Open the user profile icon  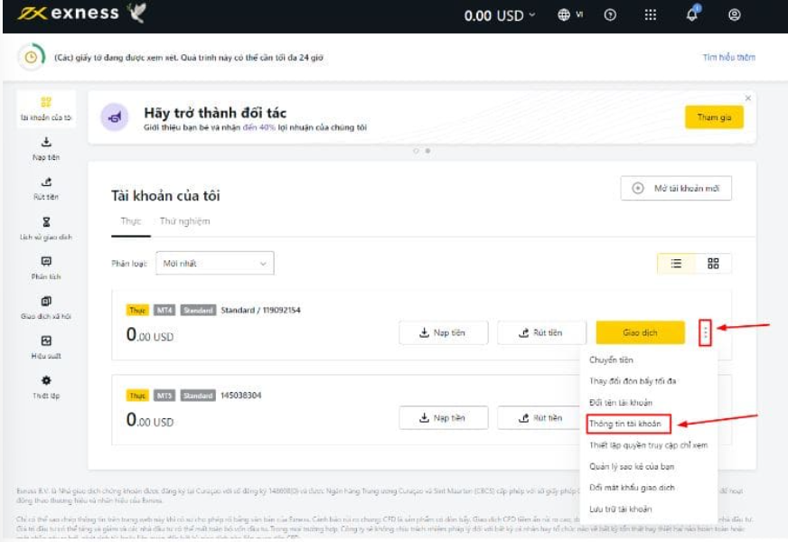click(x=734, y=14)
